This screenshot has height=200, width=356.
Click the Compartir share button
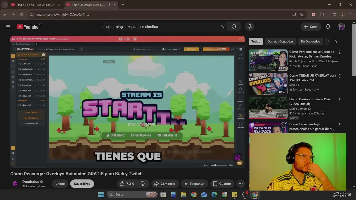click(x=165, y=184)
